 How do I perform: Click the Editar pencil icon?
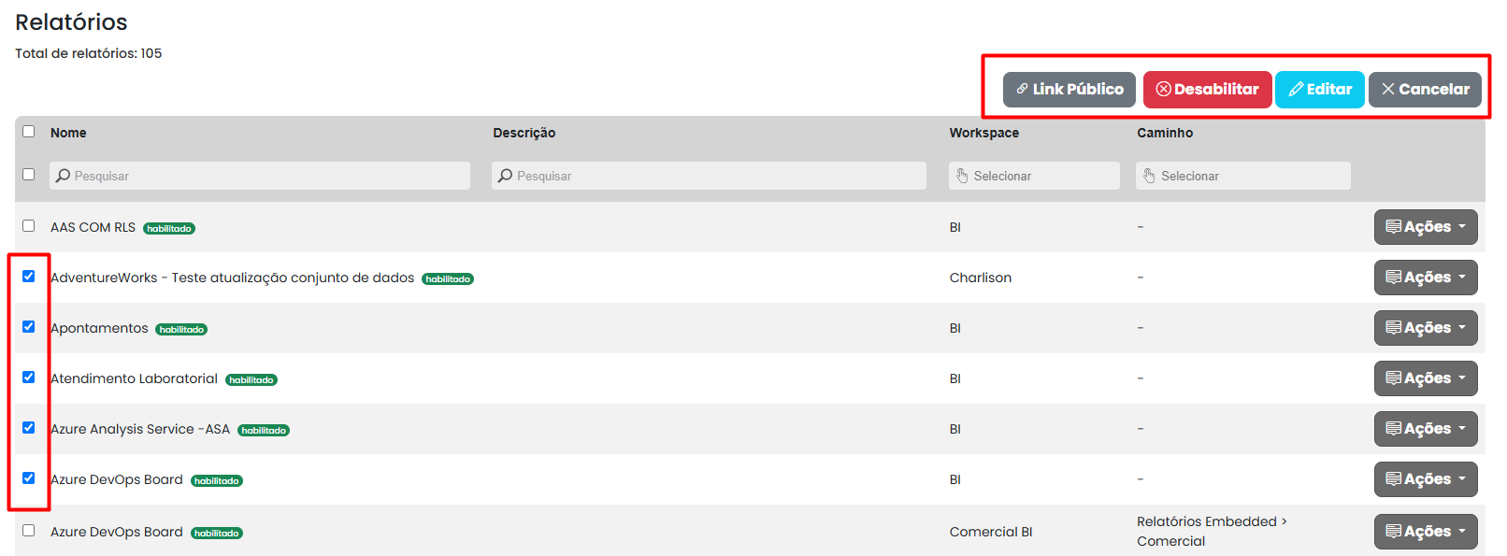tap(1296, 90)
